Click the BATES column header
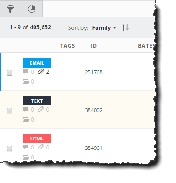 146,46
